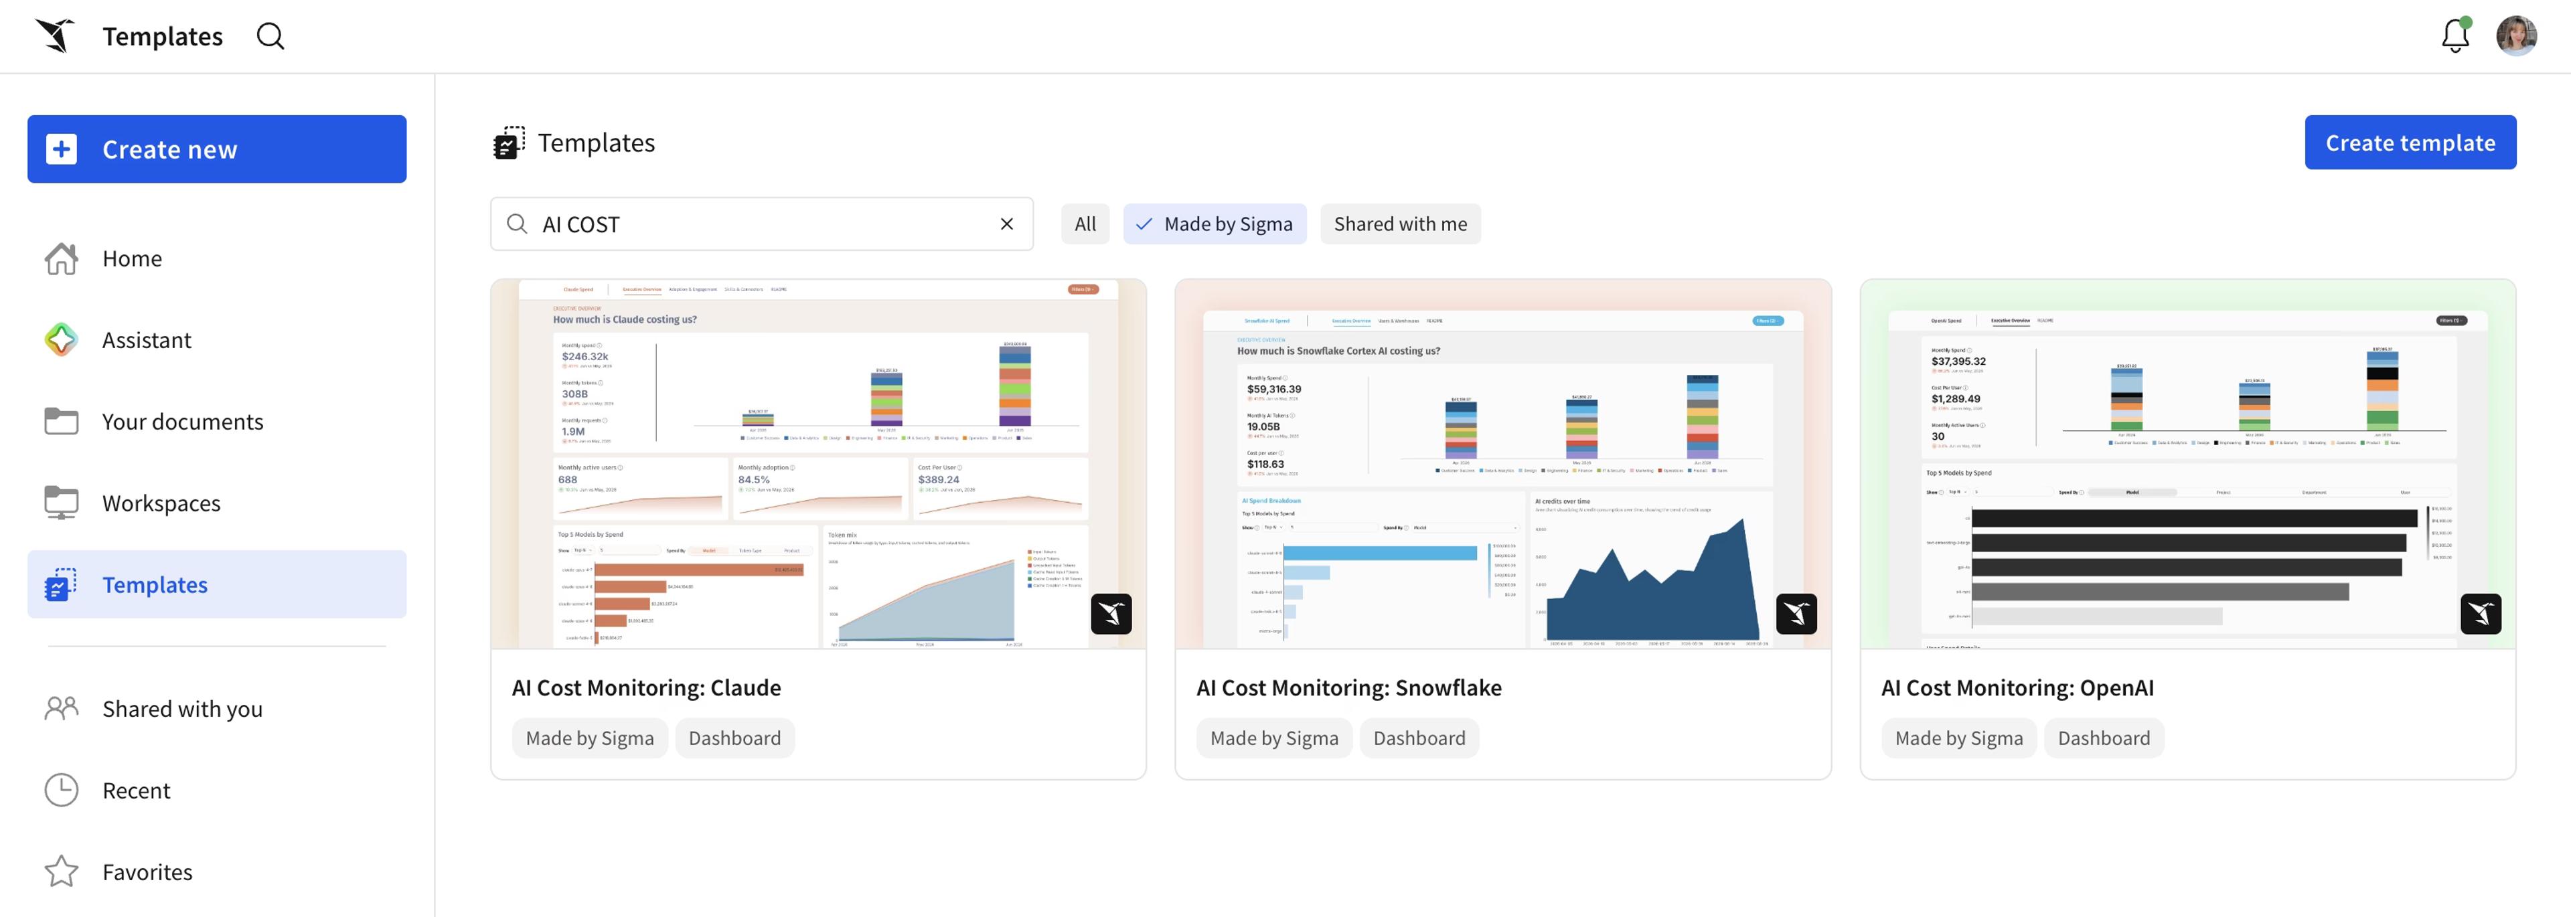
Task: Click the Recent clock icon
Action: tap(61, 790)
